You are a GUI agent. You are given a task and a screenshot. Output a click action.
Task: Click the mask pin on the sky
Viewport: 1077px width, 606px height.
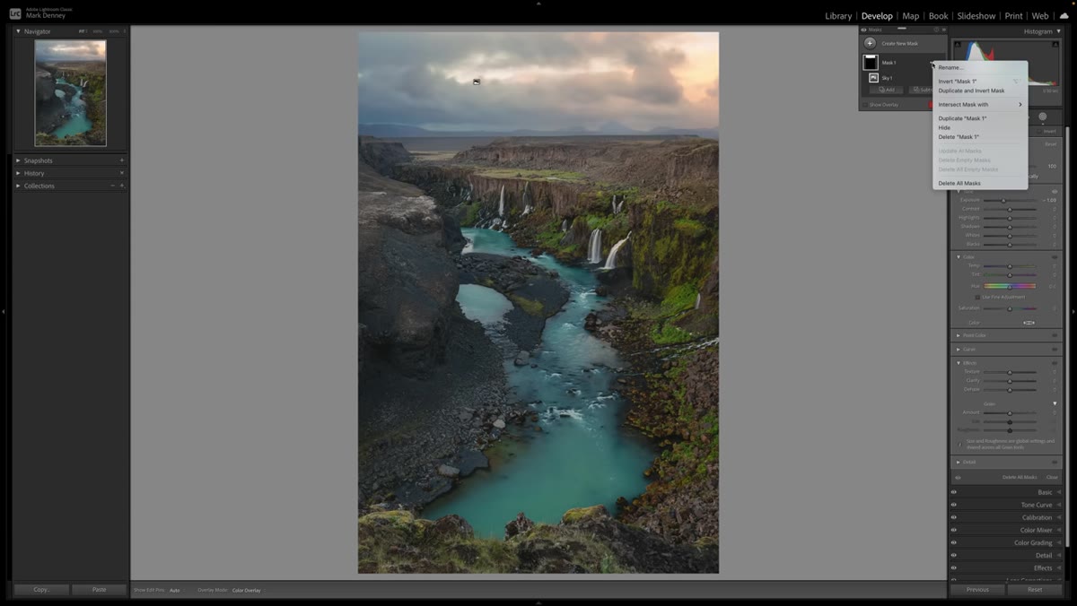click(477, 82)
